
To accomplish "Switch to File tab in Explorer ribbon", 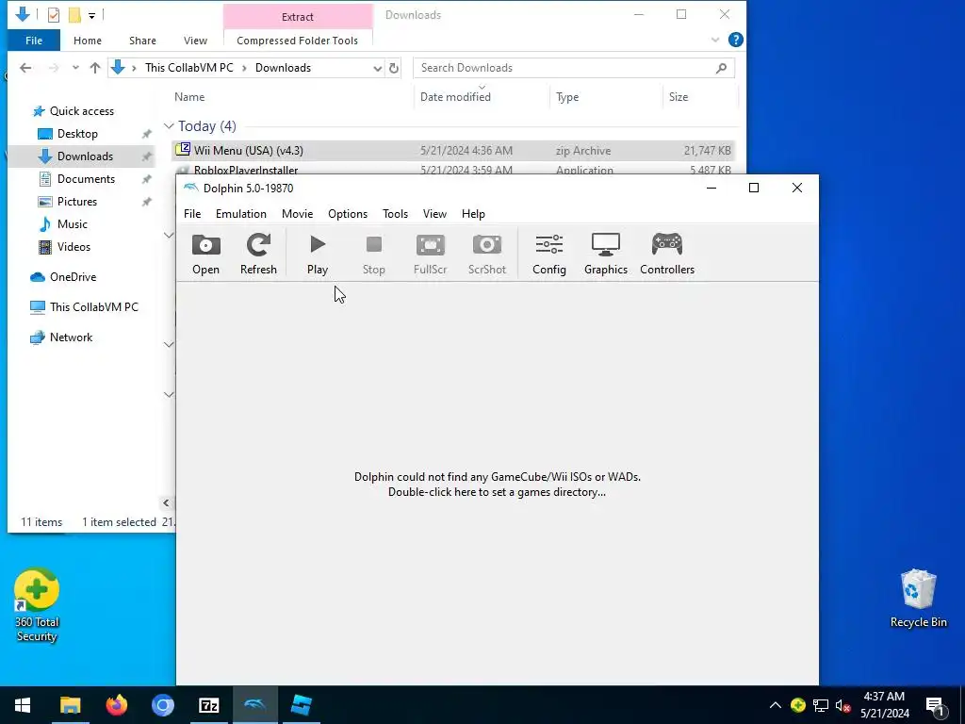I will point(34,41).
